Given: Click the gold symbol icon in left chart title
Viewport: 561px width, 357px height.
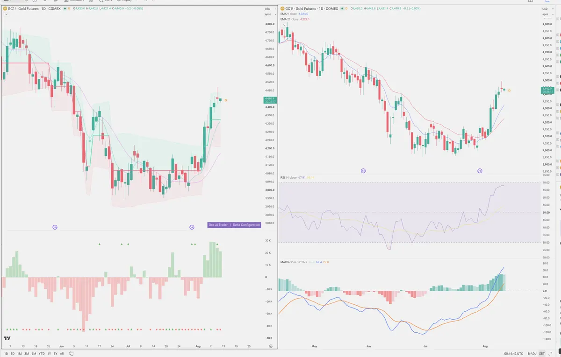Looking at the screenshot, I should 5,8.
